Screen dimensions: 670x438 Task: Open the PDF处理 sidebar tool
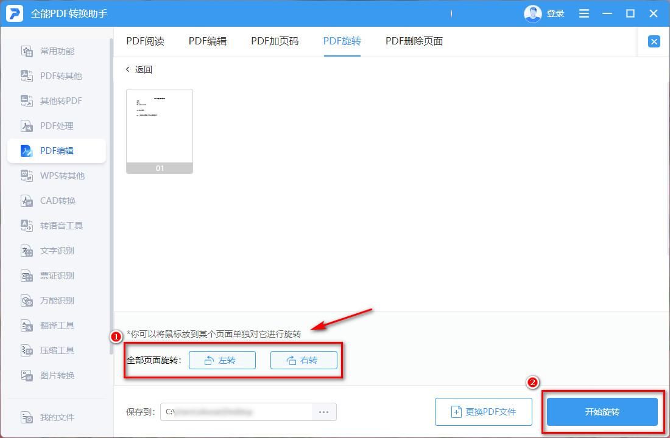(x=58, y=125)
